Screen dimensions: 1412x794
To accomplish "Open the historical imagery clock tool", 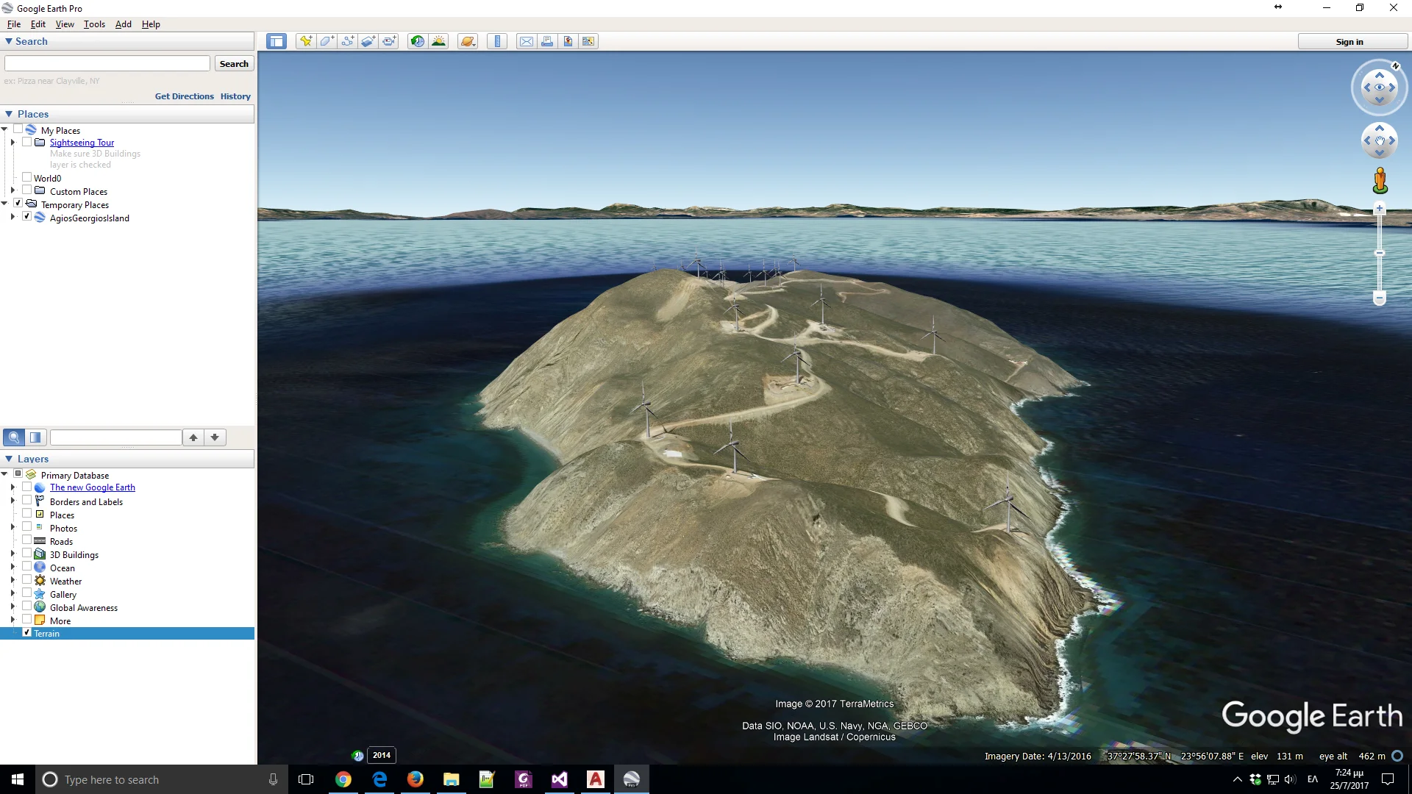I will click(x=417, y=41).
